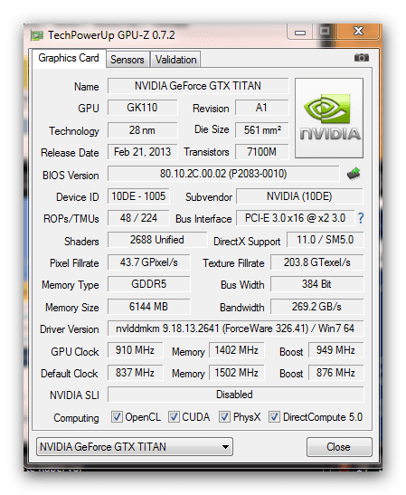This screenshot has width=406, height=495.
Task: Click the Subvendor field NVIDIA (10DE)
Action: pos(299,196)
